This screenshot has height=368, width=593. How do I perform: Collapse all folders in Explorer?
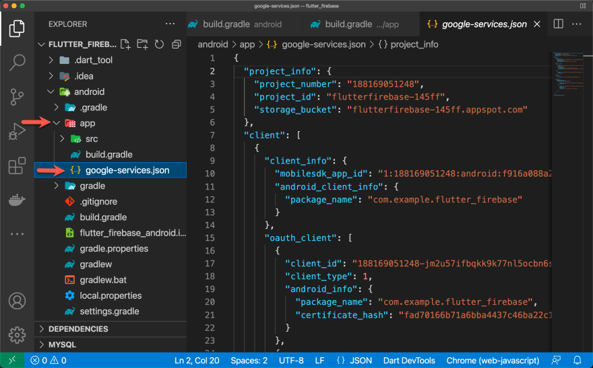pos(177,44)
